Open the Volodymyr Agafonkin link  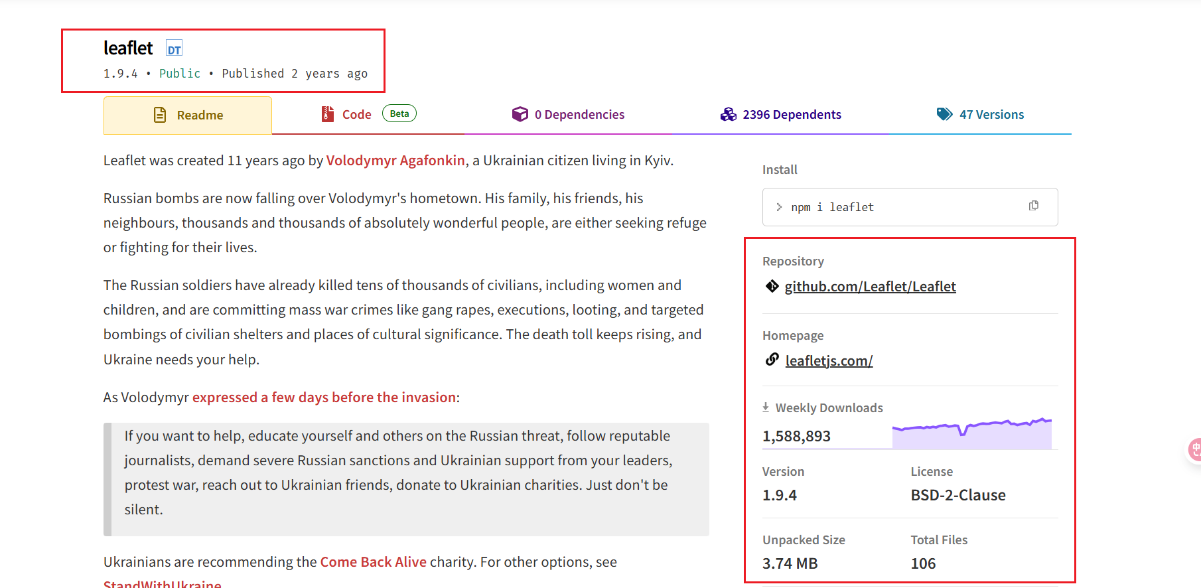[395, 161]
